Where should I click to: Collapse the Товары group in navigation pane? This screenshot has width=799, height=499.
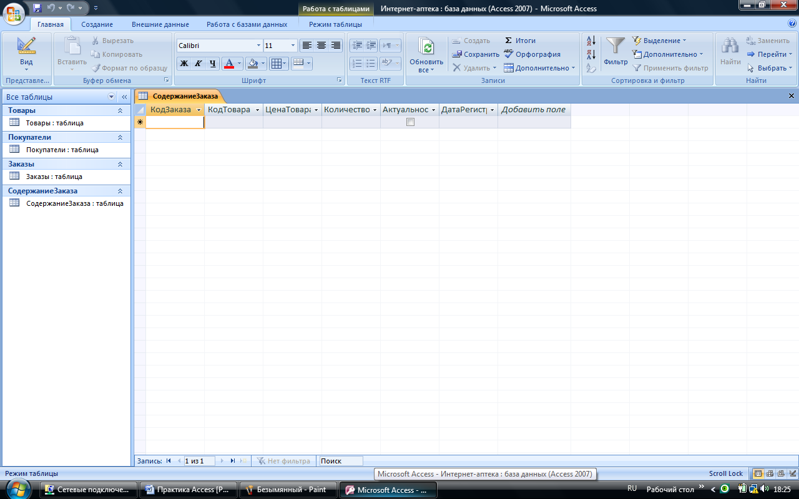point(120,110)
